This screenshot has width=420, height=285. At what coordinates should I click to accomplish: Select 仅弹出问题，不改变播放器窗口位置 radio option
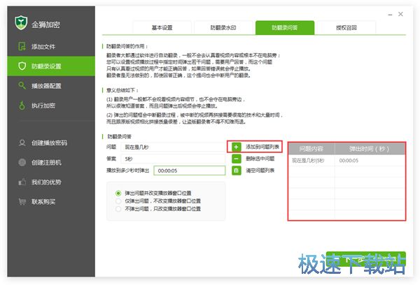tap(118, 200)
